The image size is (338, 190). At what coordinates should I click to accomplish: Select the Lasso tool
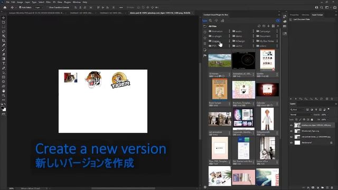[x=4, y=32]
